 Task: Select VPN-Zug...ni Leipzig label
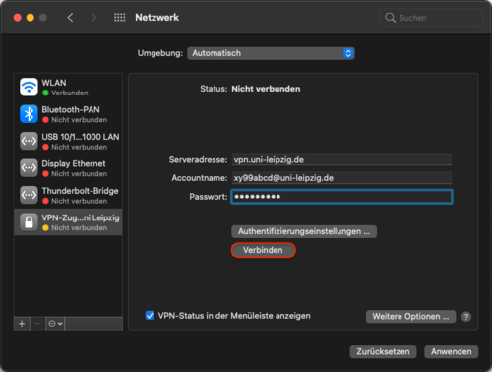click(x=81, y=217)
